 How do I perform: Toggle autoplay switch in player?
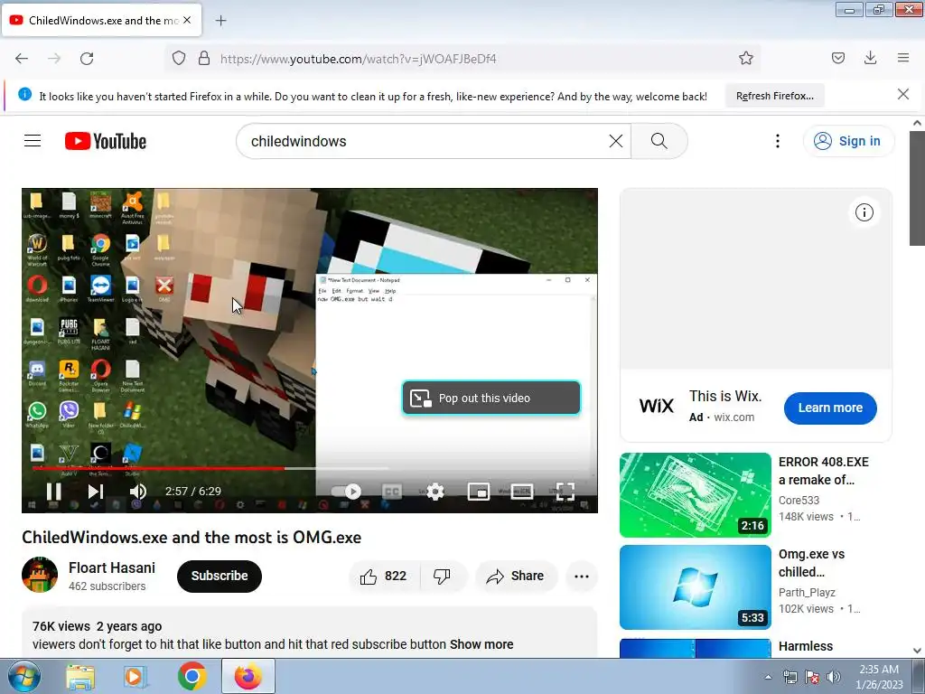click(x=346, y=491)
